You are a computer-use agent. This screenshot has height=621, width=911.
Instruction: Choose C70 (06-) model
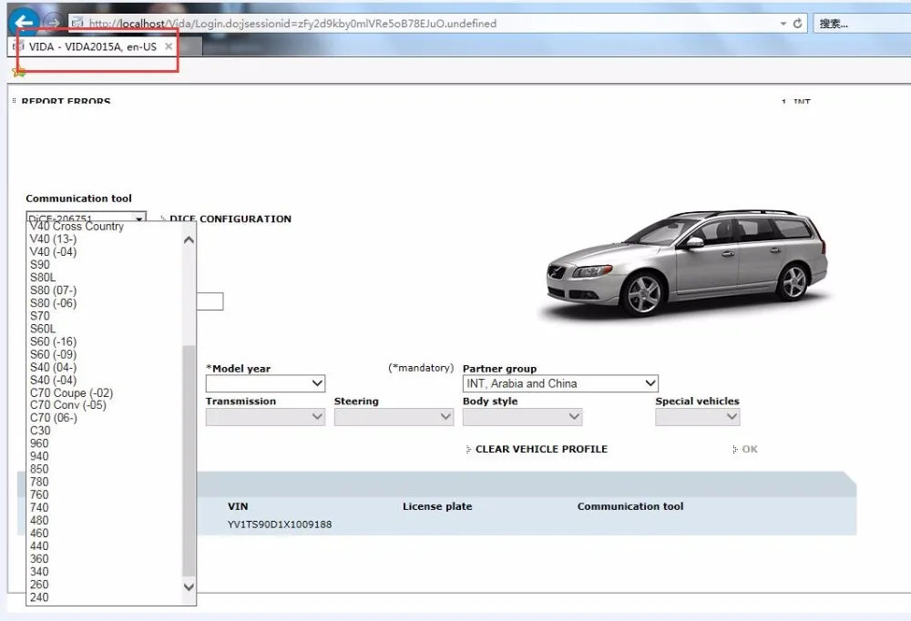click(54, 417)
